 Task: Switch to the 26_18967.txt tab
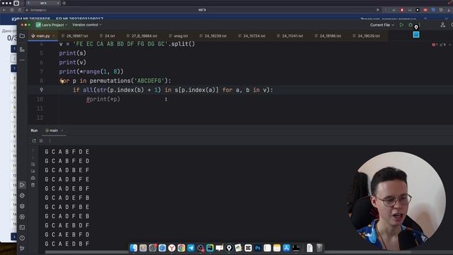point(75,36)
